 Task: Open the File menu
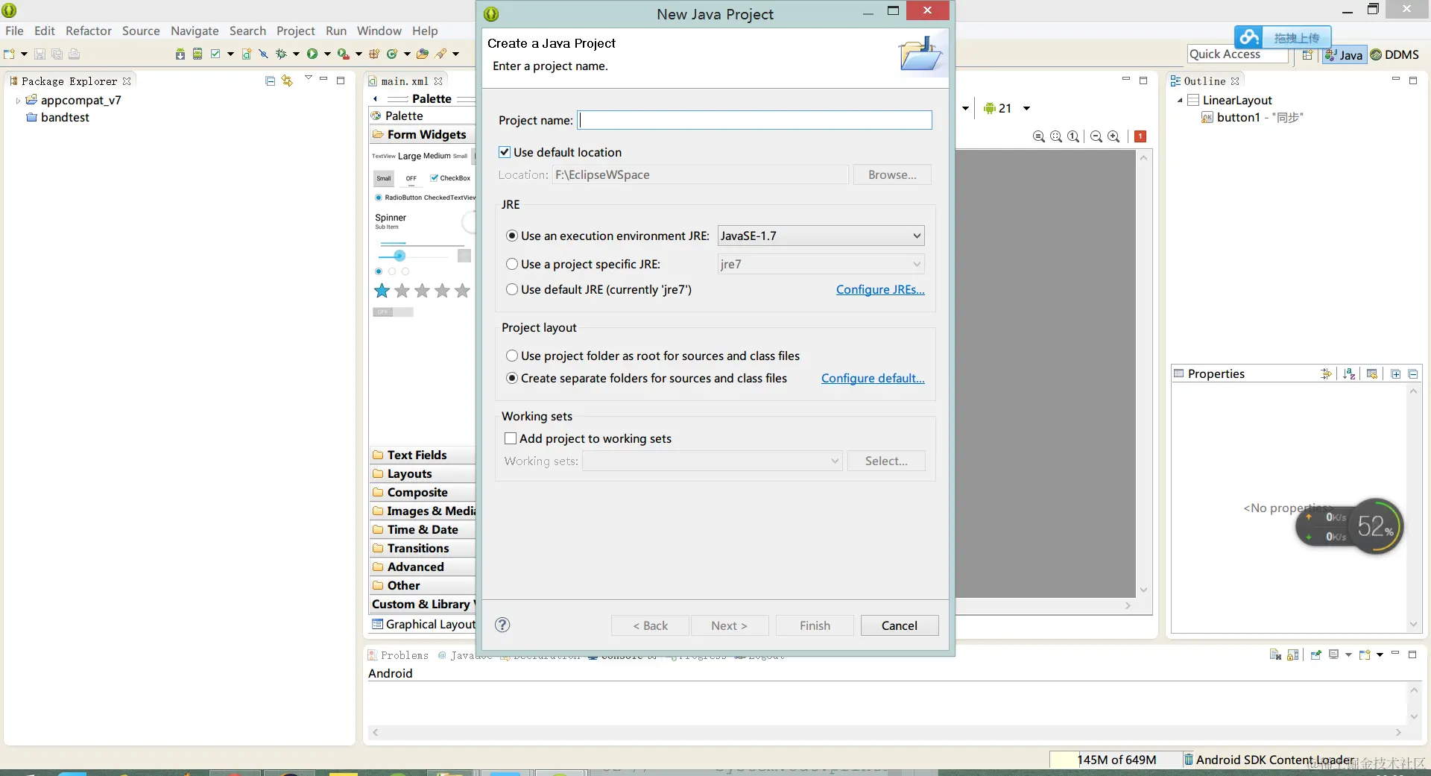14,31
